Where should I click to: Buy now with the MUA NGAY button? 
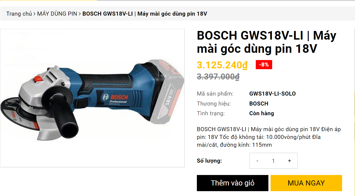click(306, 183)
